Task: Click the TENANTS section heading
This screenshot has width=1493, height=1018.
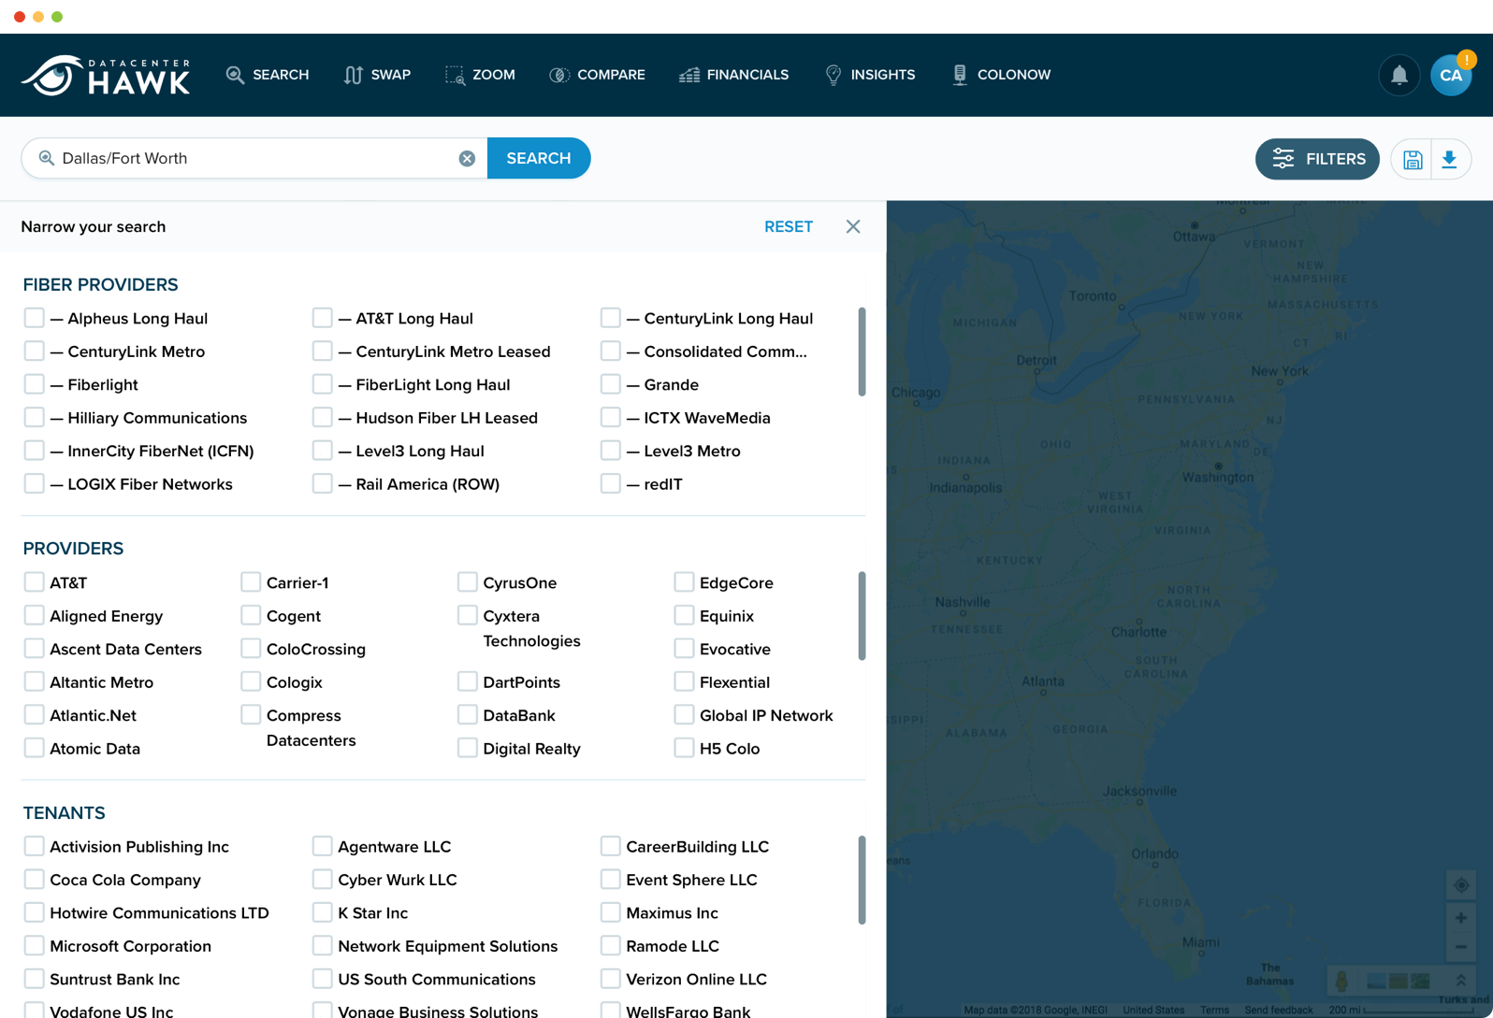Action: (64, 813)
